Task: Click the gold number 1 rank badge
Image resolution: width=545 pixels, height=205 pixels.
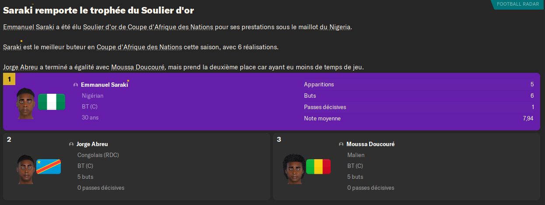Action: click(x=9, y=79)
